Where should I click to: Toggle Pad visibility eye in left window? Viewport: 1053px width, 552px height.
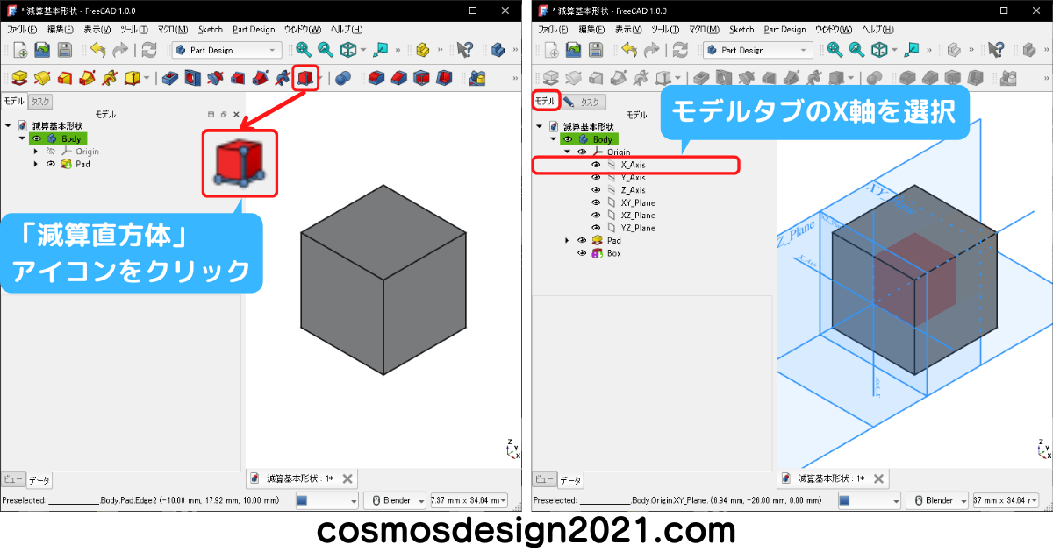click(50, 164)
